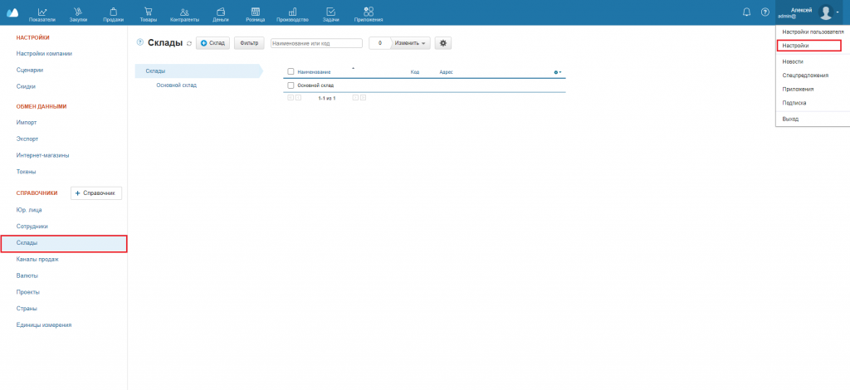Open the Показатели dashboard icon
Image resolution: width=850 pixels, height=390 pixels.
pos(42,12)
